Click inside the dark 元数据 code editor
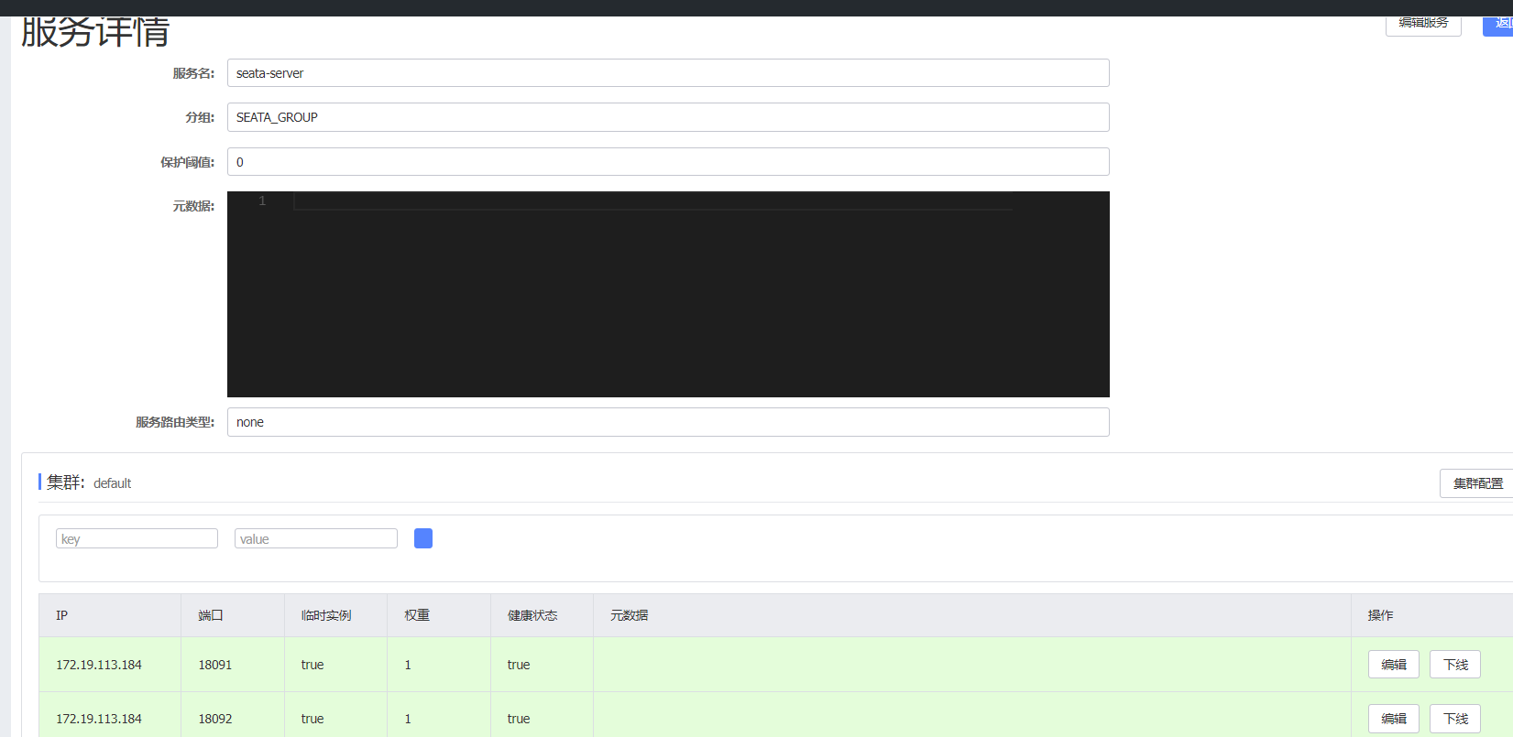1513x737 pixels. click(x=668, y=294)
